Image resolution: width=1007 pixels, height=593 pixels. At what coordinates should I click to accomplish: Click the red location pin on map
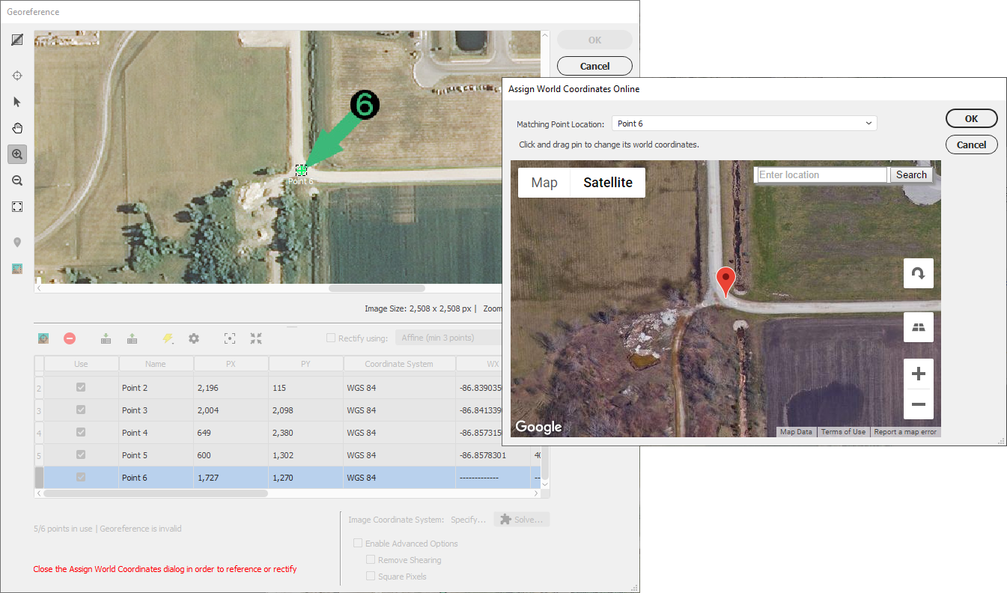725,282
